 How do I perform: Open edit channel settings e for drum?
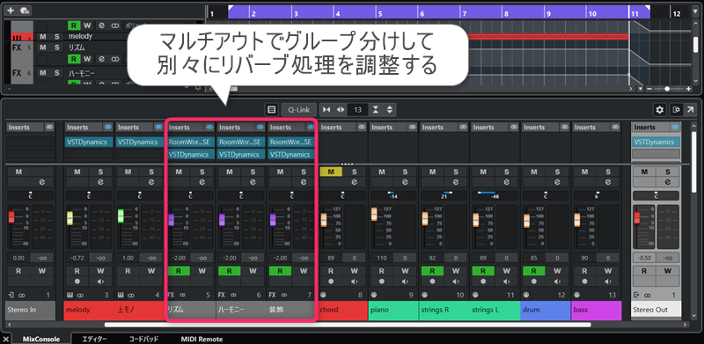[557, 182]
